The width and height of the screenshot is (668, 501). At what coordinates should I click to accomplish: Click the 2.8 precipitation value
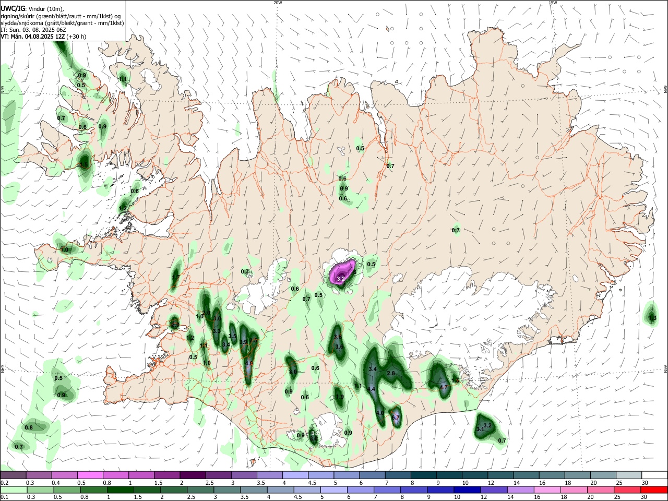(391, 373)
